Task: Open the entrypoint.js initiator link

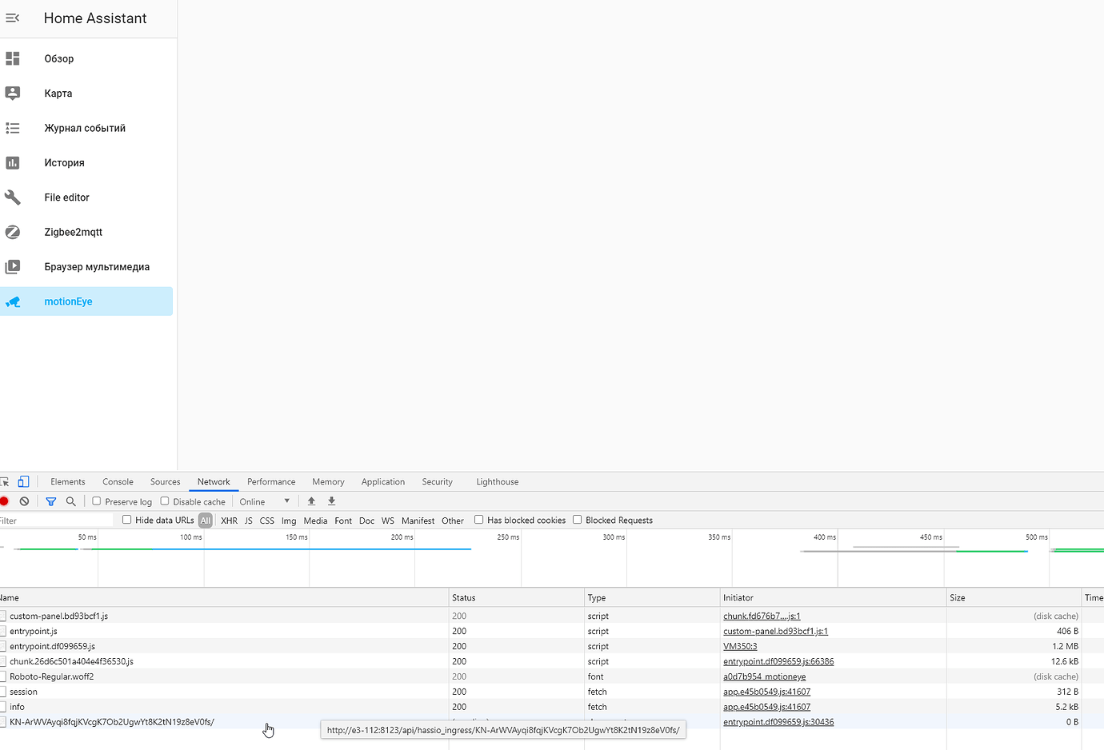Action: click(x=774, y=631)
